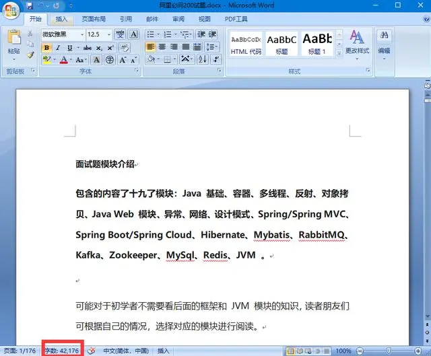The width and height of the screenshot is (431, 356).
Task: Open the font size dropdown 12.5
Action: 109,34
